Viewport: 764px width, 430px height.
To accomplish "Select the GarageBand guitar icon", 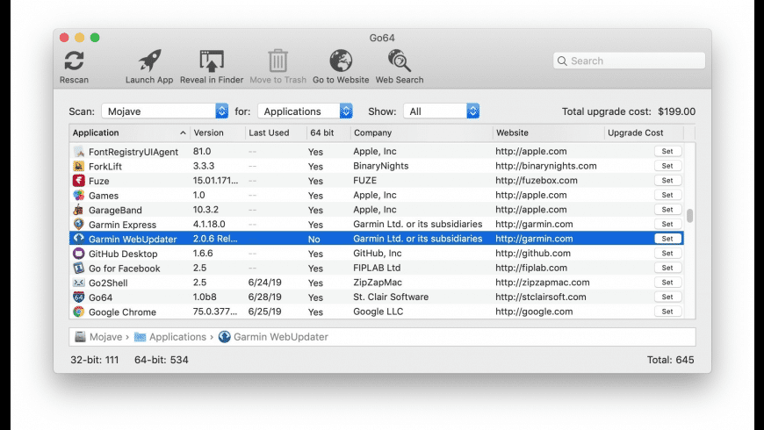I will (78, 210).
